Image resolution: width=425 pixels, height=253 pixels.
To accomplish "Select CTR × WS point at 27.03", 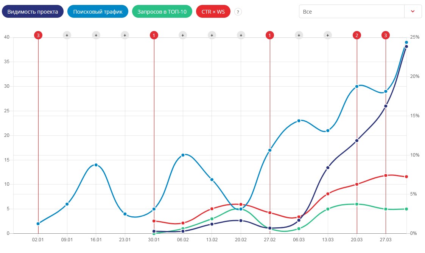I will 385,175.
